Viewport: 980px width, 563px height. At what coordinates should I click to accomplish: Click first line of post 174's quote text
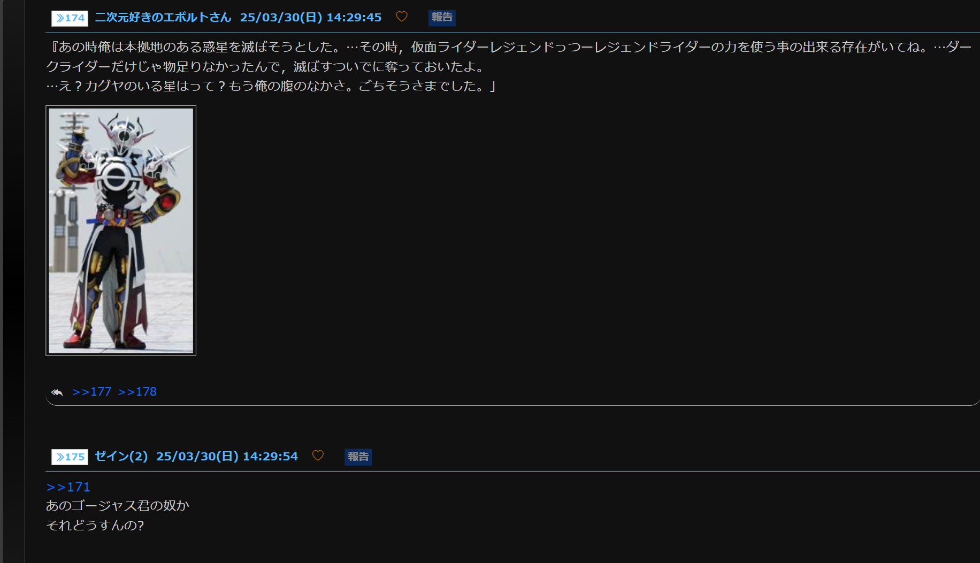point(509,47)
